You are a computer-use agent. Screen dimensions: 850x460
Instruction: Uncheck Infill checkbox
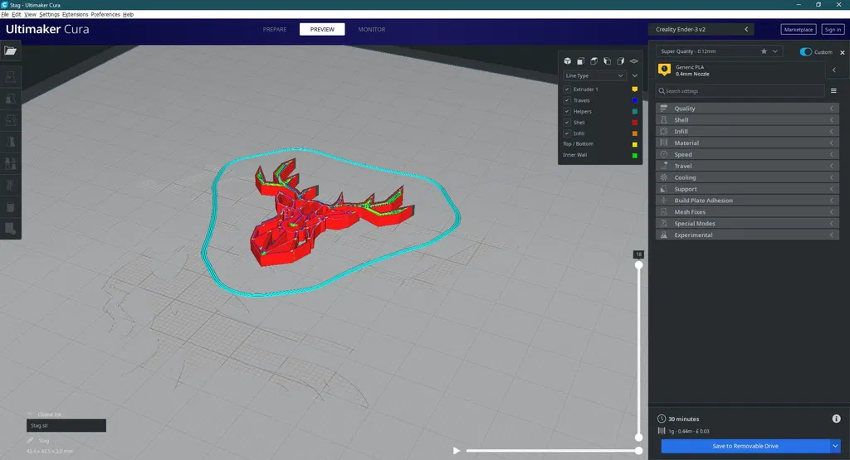coord(567,133)
